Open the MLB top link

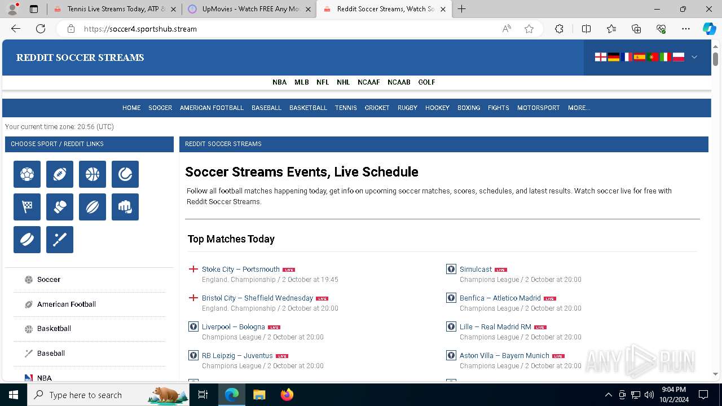pos(301,82)
